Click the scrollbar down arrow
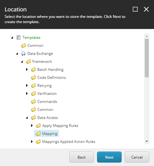The image size is (154, 166). [147, 141]
